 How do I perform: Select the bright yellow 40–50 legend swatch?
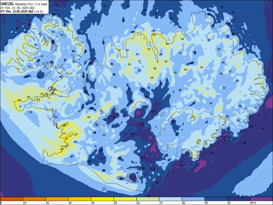click(x=102, y=199)
